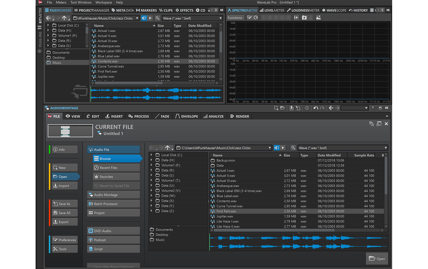Click the lower file browser waveform preview
Viewport: 428px width, 269px height.
click(x=299, y=242)
